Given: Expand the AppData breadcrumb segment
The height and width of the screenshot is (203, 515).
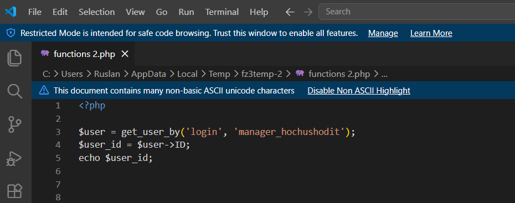Looking at the screenshot, I should click(148, 74).
